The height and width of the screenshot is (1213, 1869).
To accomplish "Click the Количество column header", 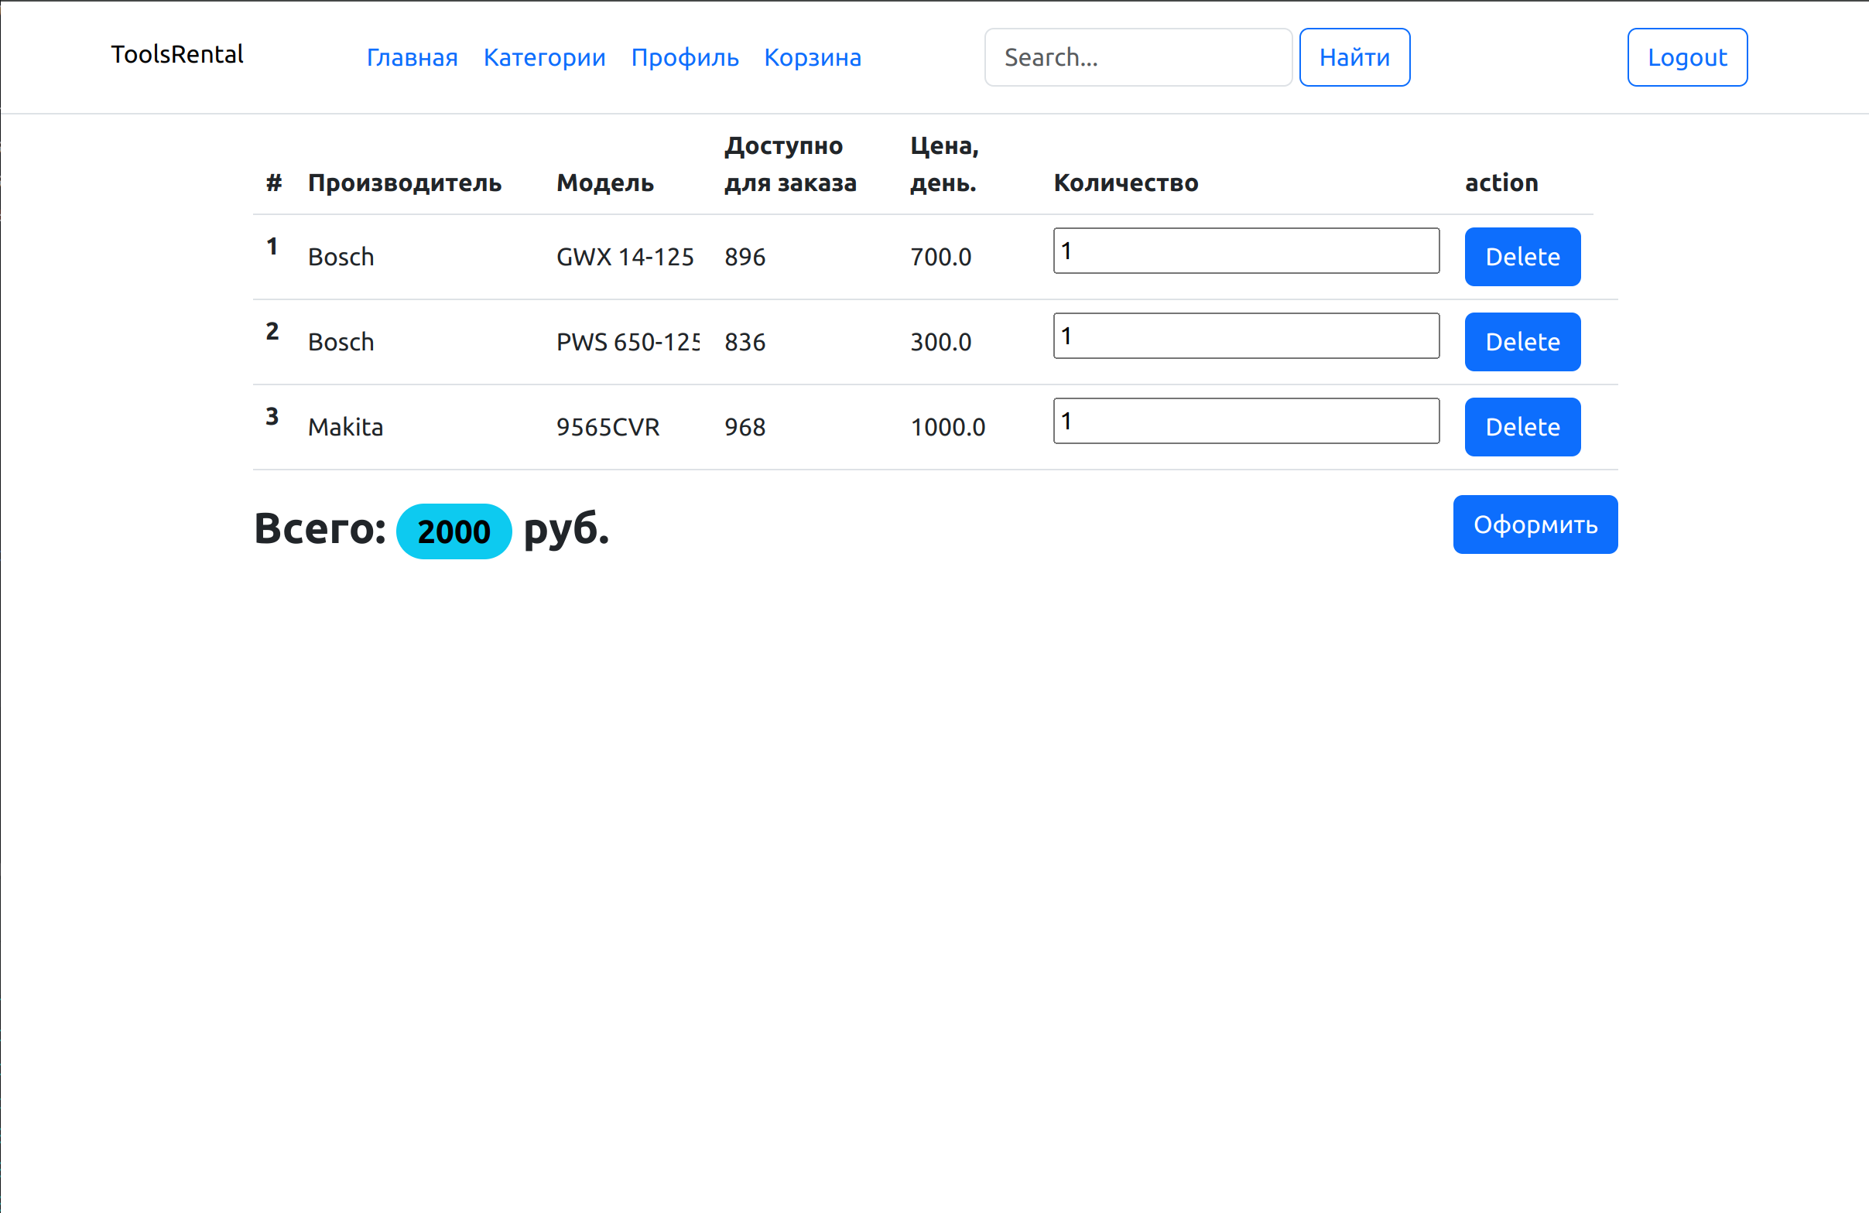I will tap(1124, 183).
